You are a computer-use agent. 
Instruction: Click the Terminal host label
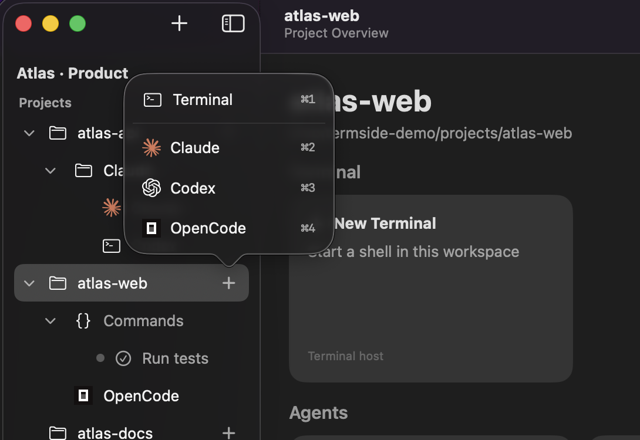(x=345, y=356)
